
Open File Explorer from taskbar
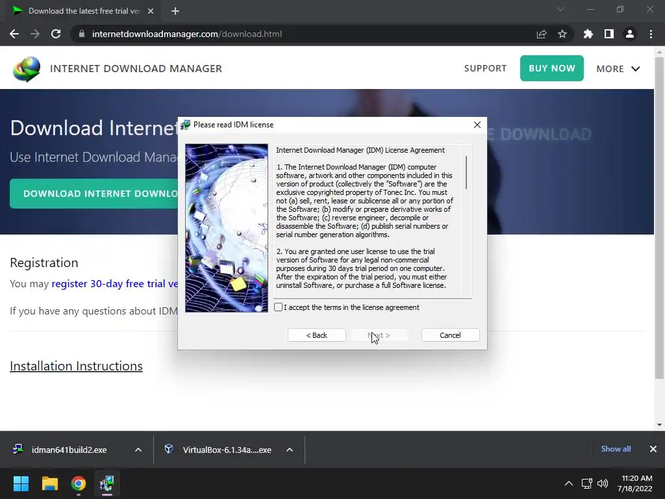click(x=49, y=483)
